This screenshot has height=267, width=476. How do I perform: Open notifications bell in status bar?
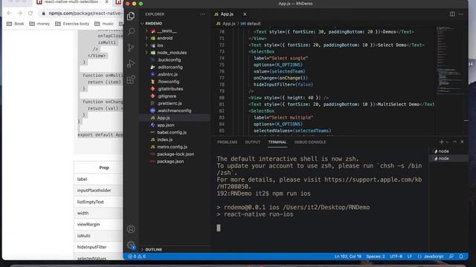coord(461,257)
